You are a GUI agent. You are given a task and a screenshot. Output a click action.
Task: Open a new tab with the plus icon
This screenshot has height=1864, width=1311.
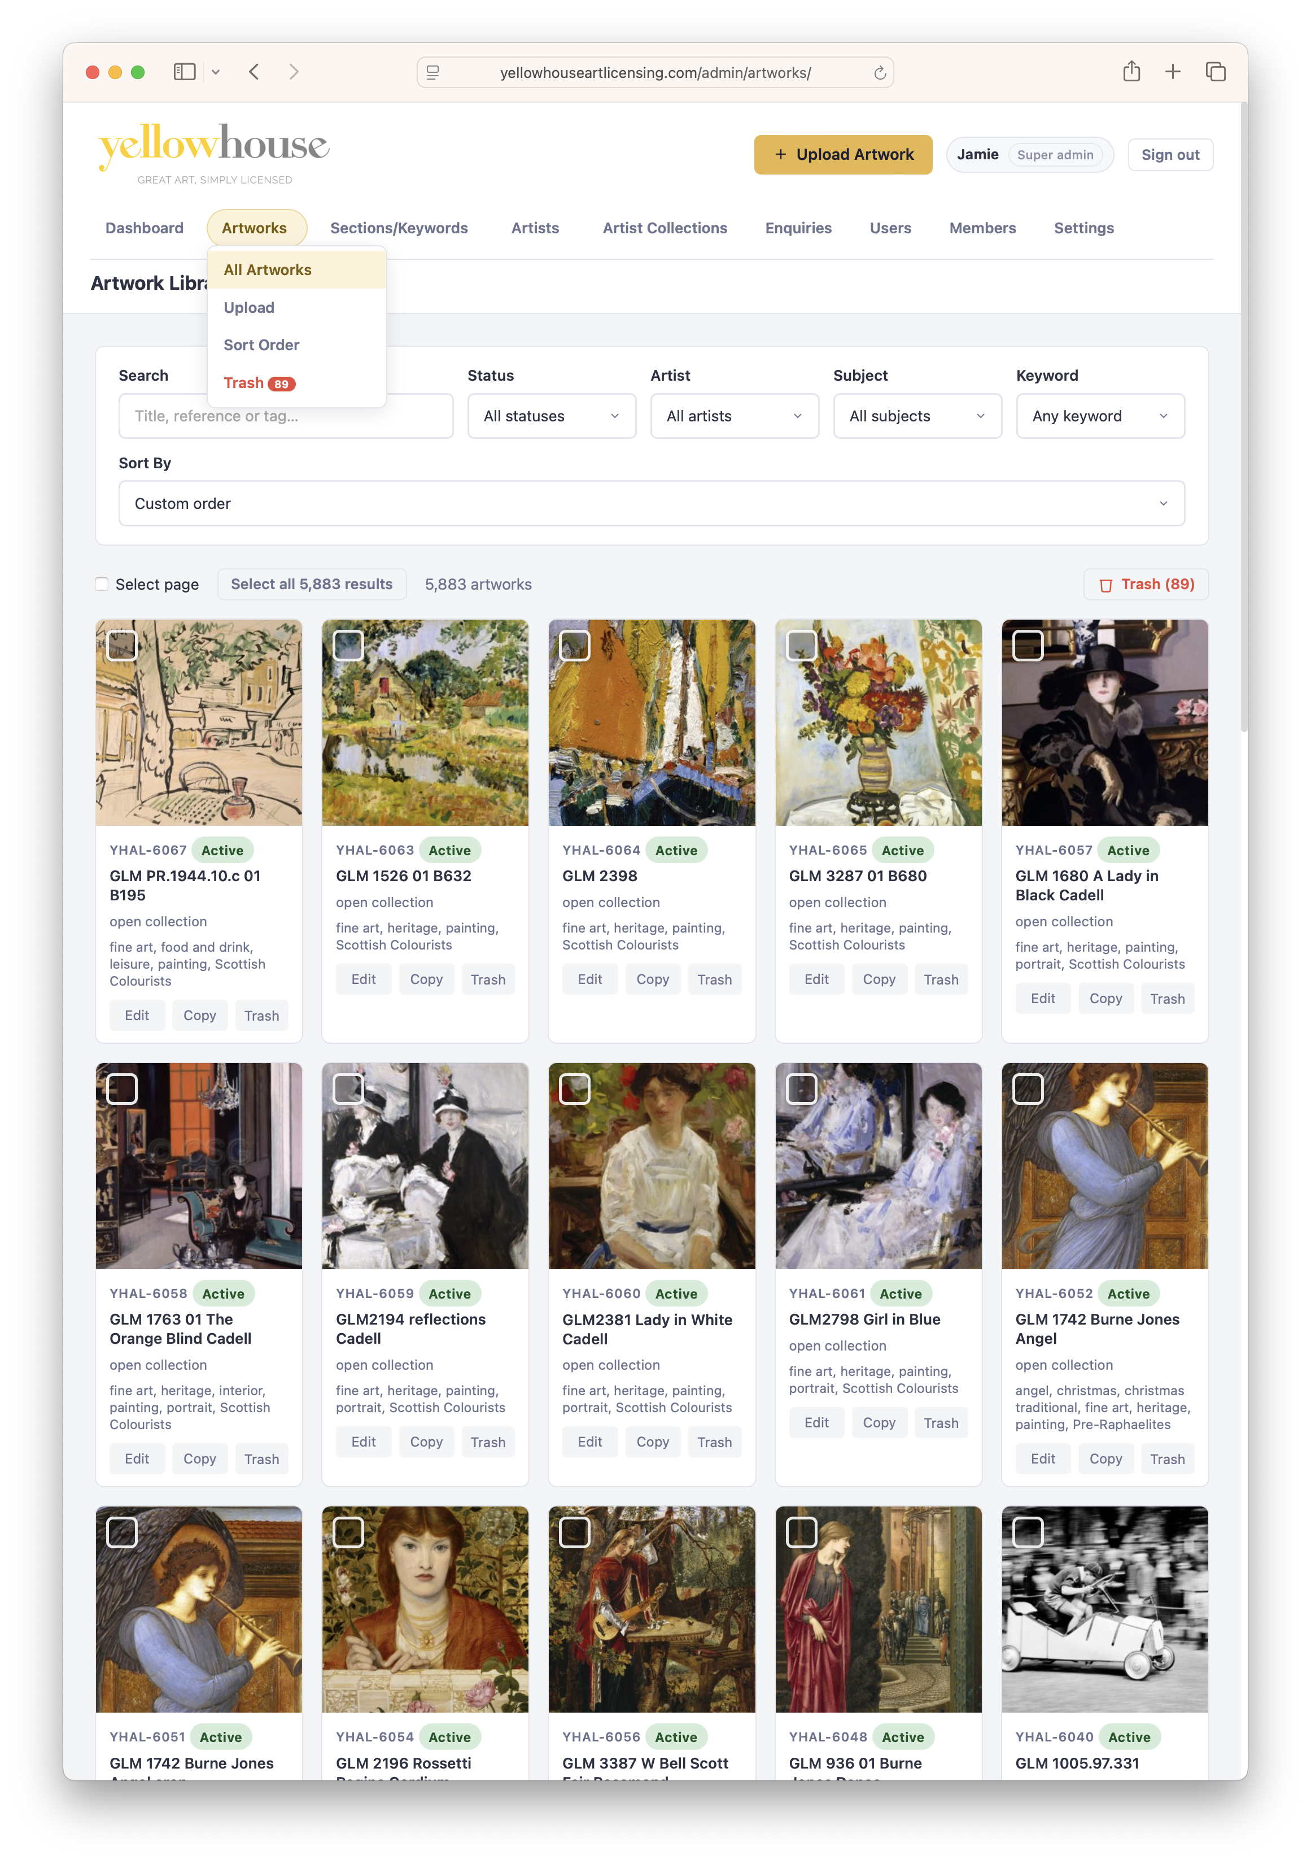[1172, 72]
